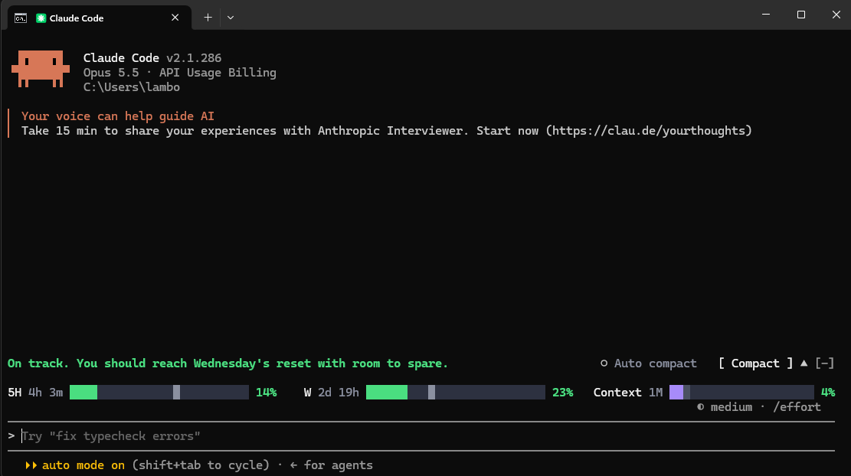This screenshot has height=476, width=851.
Task: Click the Claude Code pixel mascot logo
Action: (41, 69)
